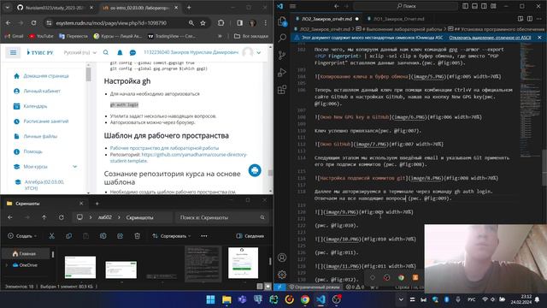Dismiss the Unicode warning banner
This screenshot has height=308, width=547.
click(539, 38)
